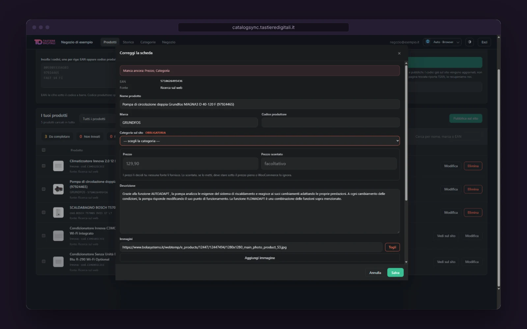This screenshot has width=527, height=329.
Task: Close the Correggi la scheda dialog
Action: point(399,53)
